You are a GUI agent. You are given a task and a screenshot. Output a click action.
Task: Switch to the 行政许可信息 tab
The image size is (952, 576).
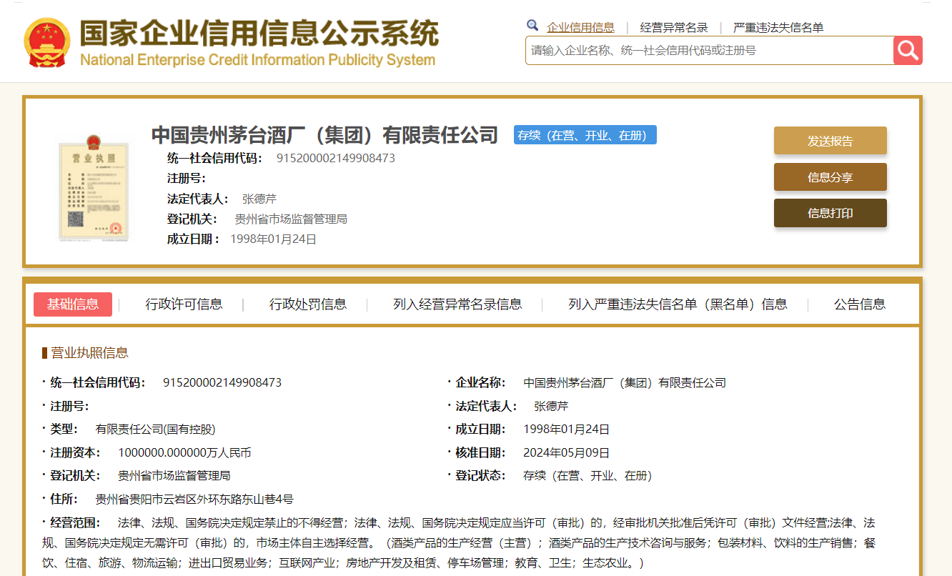[x=184, y=304]
